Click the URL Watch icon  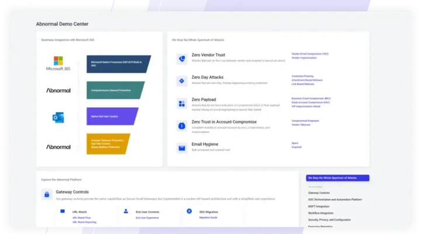63,211
